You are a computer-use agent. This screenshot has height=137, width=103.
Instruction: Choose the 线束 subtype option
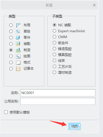(54, 60)
